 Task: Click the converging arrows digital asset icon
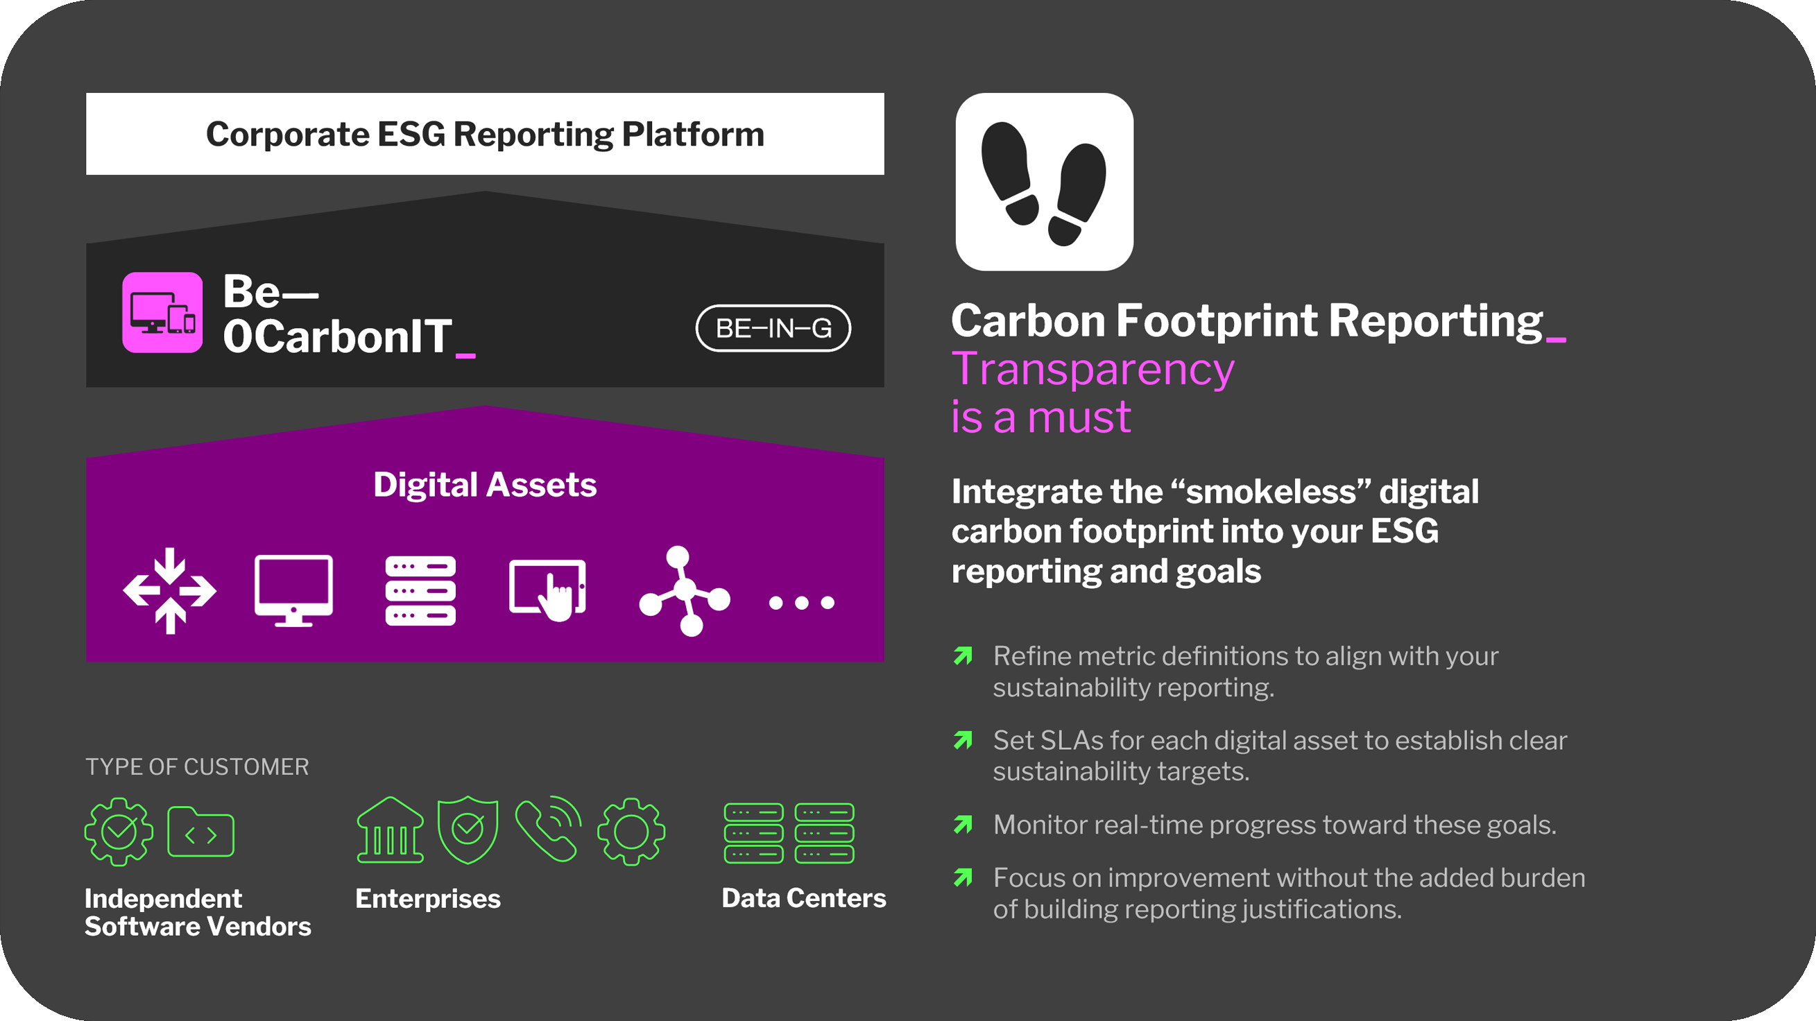pyautogui.click(x=169, y=591)
